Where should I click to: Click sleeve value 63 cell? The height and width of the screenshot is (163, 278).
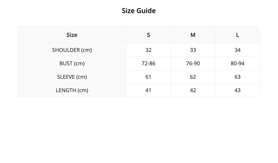pos(238,77)
